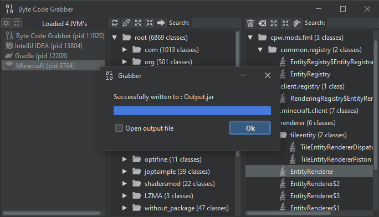Click Byte Code Grabber title bar logo

(x=9, y=9)
